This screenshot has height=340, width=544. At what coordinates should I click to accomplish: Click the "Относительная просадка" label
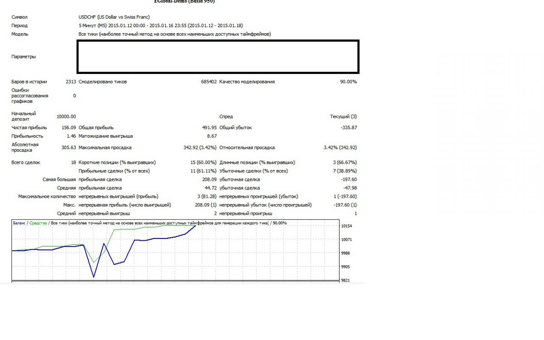point(247,148)
